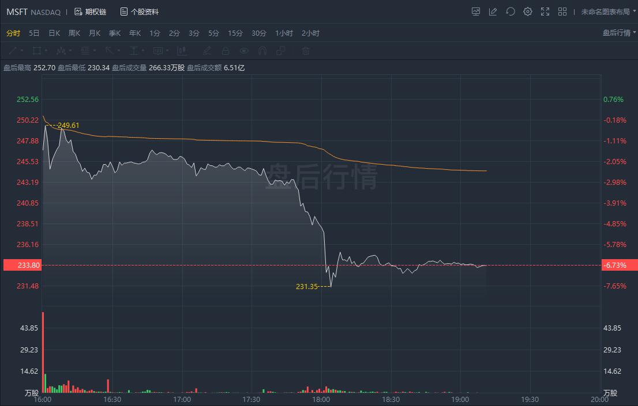Open the multi-chart grid layout
Viewport: 638px width, 406px height.
tap(562, 12)
